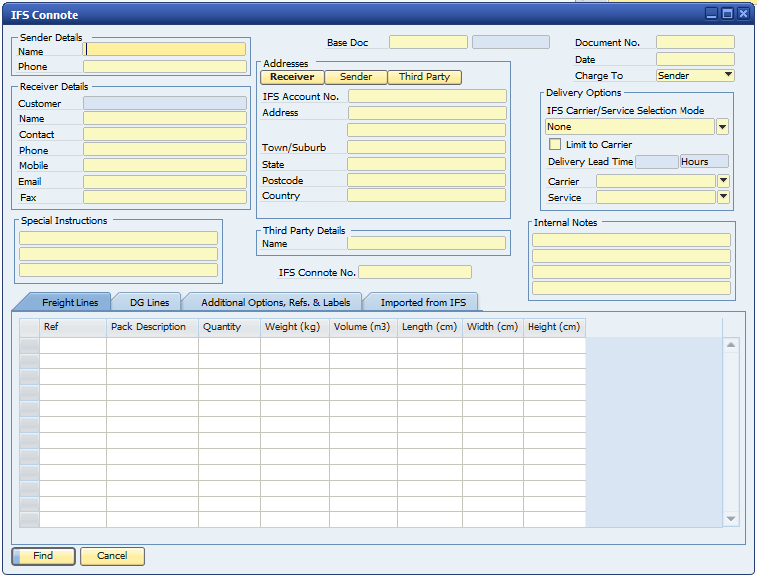This screenshot has height=575, width=757.
Task: Click the Sender Name input field
Action: [x=165, y=49]
